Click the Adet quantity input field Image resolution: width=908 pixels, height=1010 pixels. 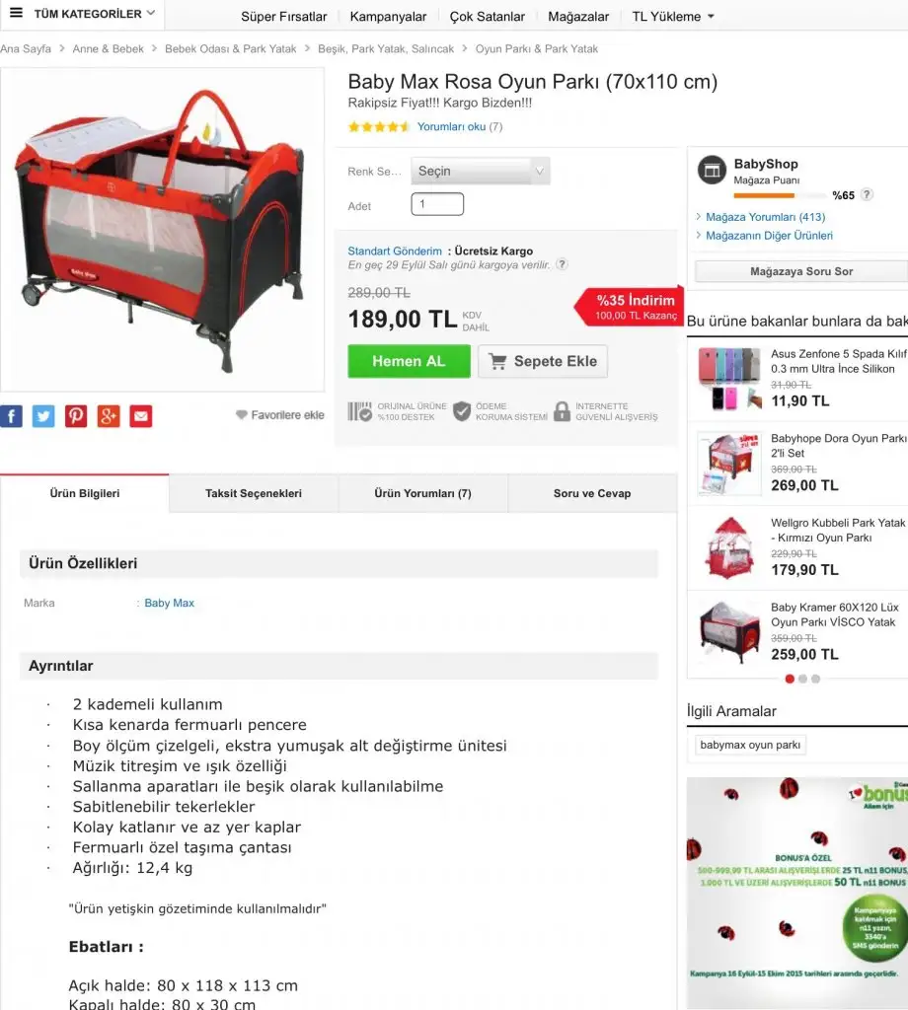point(437,204)
